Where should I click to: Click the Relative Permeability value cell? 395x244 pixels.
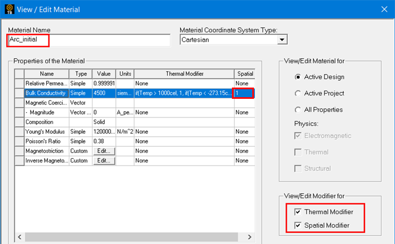tap(103, 83)
